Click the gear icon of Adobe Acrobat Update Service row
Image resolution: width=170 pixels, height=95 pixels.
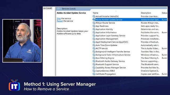[x=94, y=20]
